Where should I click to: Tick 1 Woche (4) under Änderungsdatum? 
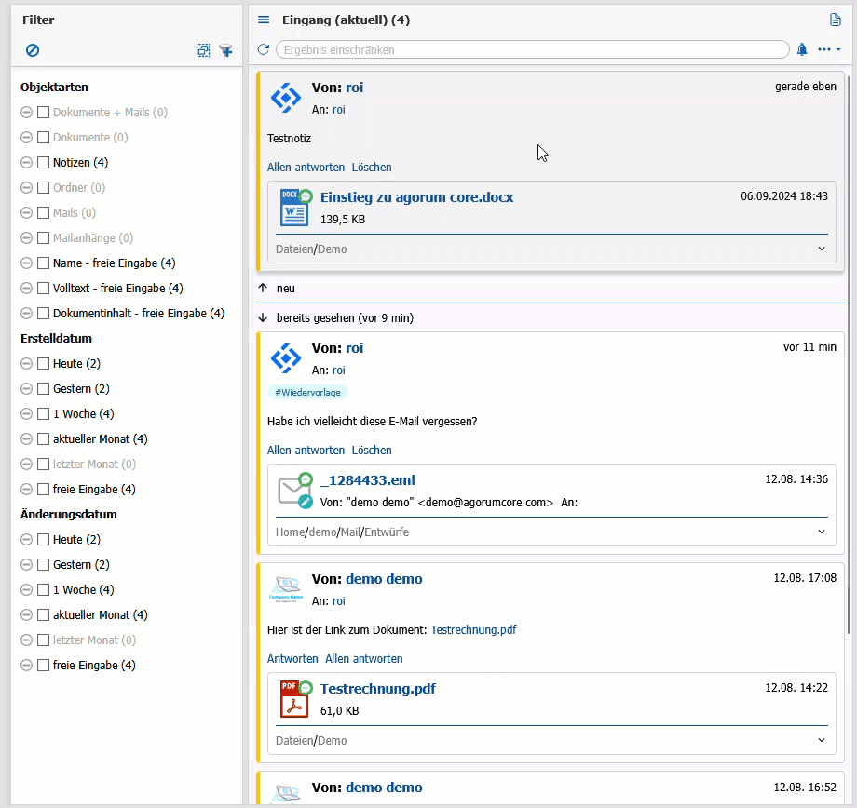pyautogui.click(x=43, y=589)
